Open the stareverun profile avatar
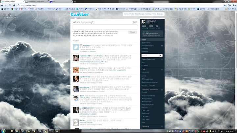 tap(144, 22)
